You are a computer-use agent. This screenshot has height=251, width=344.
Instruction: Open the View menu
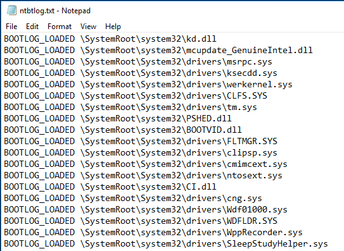point(88,27)
